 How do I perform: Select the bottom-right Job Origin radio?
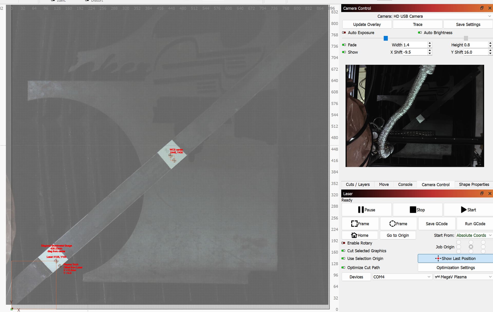click(x=483, y=251)
